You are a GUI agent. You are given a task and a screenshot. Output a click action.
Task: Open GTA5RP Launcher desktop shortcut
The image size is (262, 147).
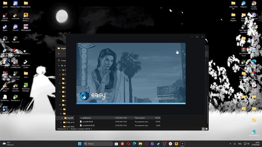[x=16, y=87]
